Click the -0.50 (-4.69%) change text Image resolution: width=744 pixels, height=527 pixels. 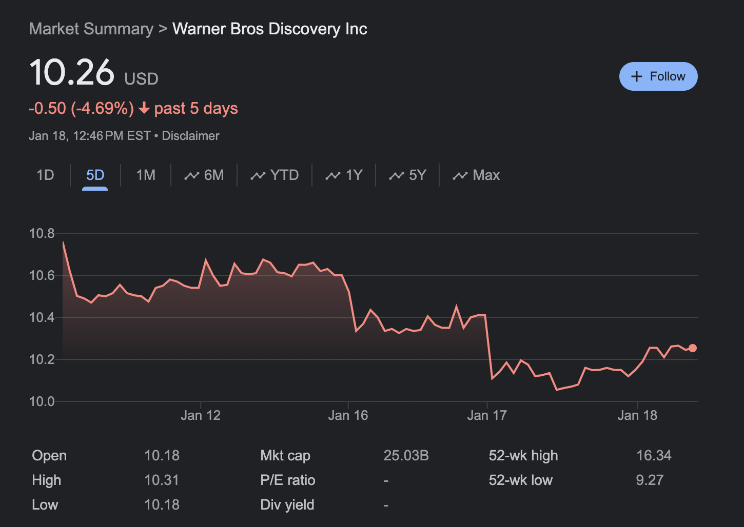[x=81, y=109]
